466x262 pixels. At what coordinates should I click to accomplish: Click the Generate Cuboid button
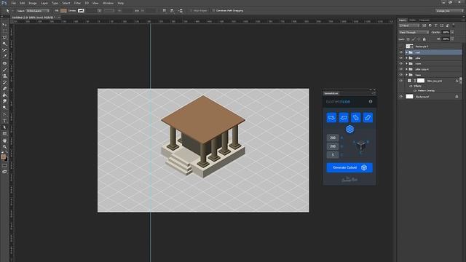pyautogui.click(x=349, y=167)
